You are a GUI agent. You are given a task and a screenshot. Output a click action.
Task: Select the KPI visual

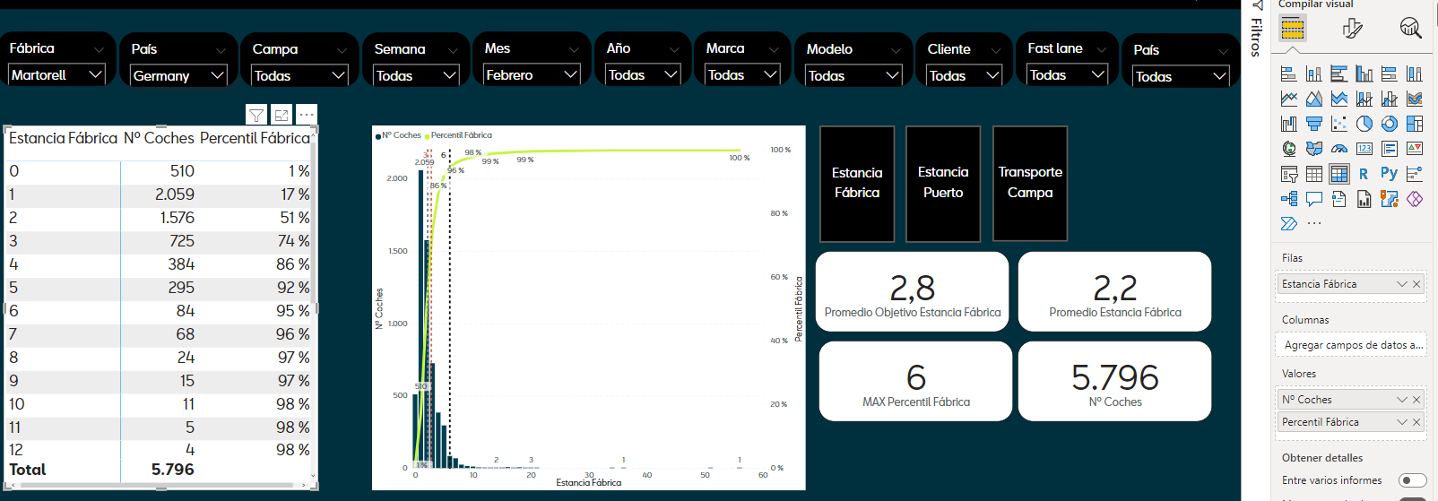pyautogui.click(x=1415, y=149)
